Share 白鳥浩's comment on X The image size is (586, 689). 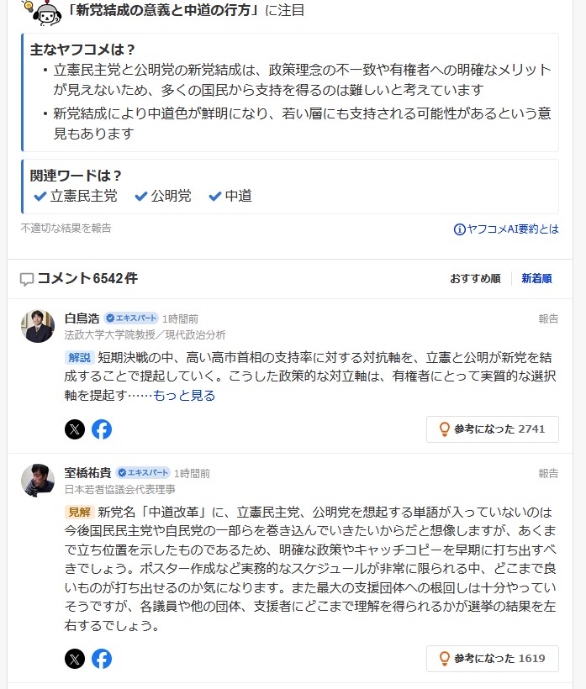[75, 429]
